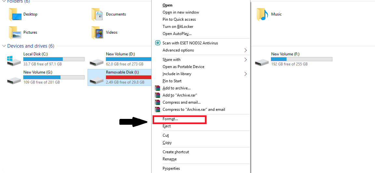
Task: Click the "Pictures" folder label
Action: 30,32
